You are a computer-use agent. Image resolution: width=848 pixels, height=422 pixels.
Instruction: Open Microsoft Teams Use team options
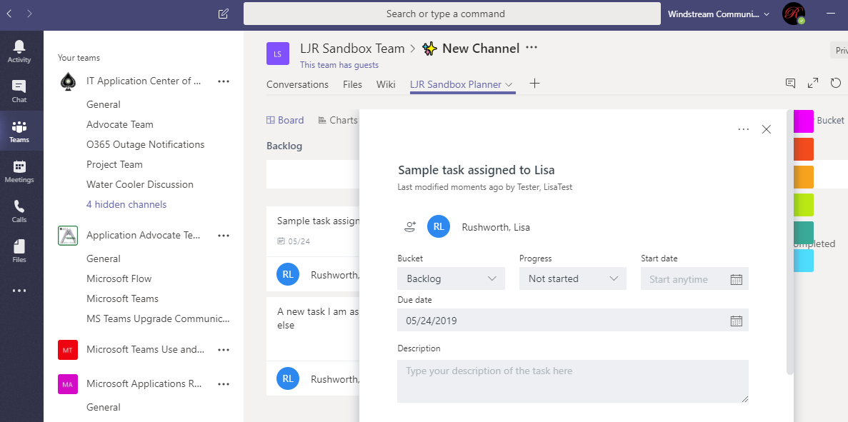(x=224, y=350)
